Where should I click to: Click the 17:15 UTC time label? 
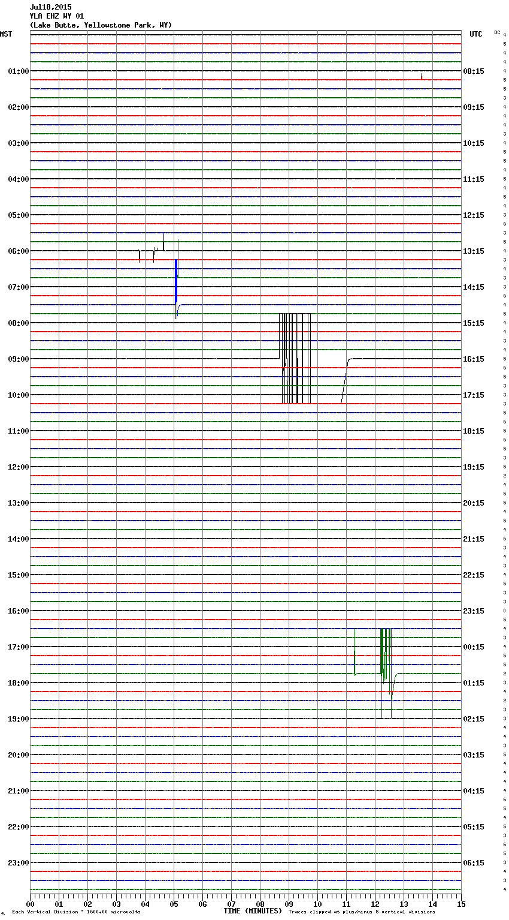click(x=474, y=395)
